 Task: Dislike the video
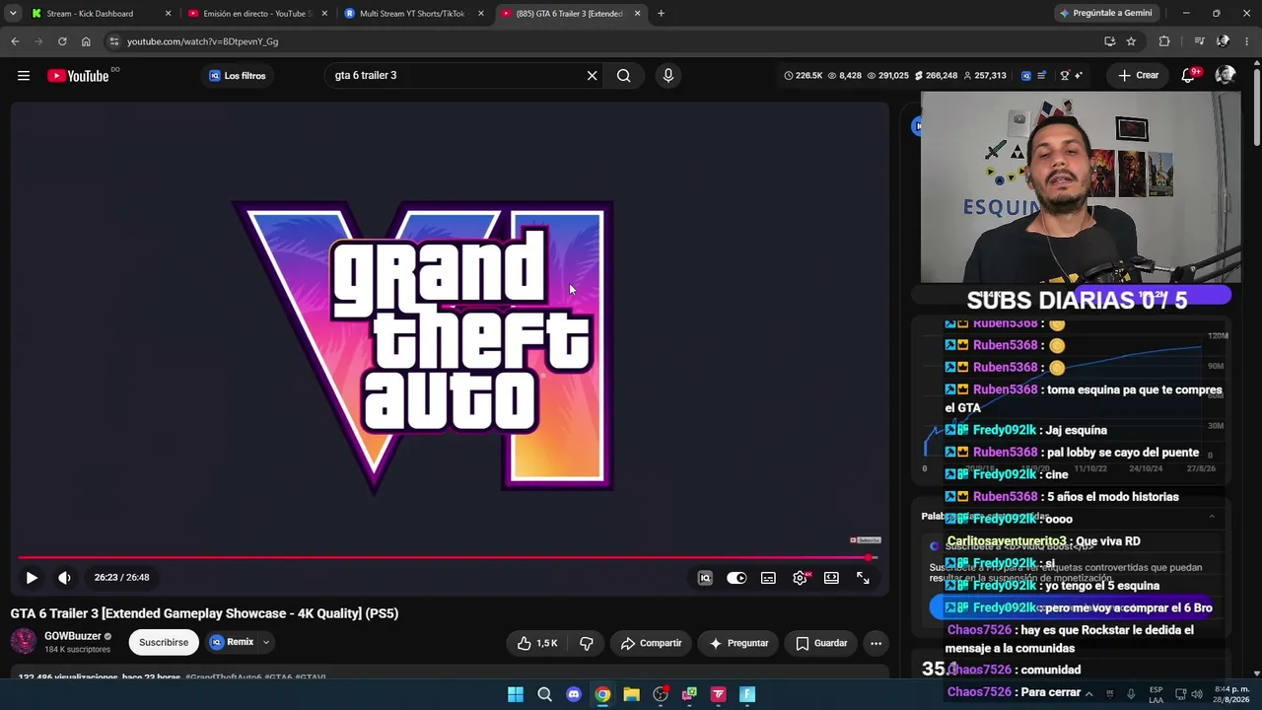[587, 643]
